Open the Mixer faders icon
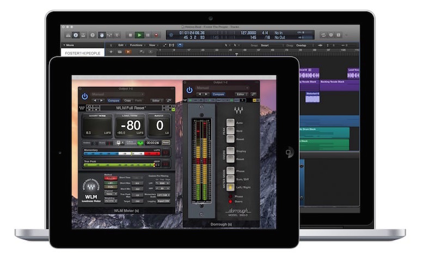The height and width of the screenshot is (259, 423). [x=109, y=35]
